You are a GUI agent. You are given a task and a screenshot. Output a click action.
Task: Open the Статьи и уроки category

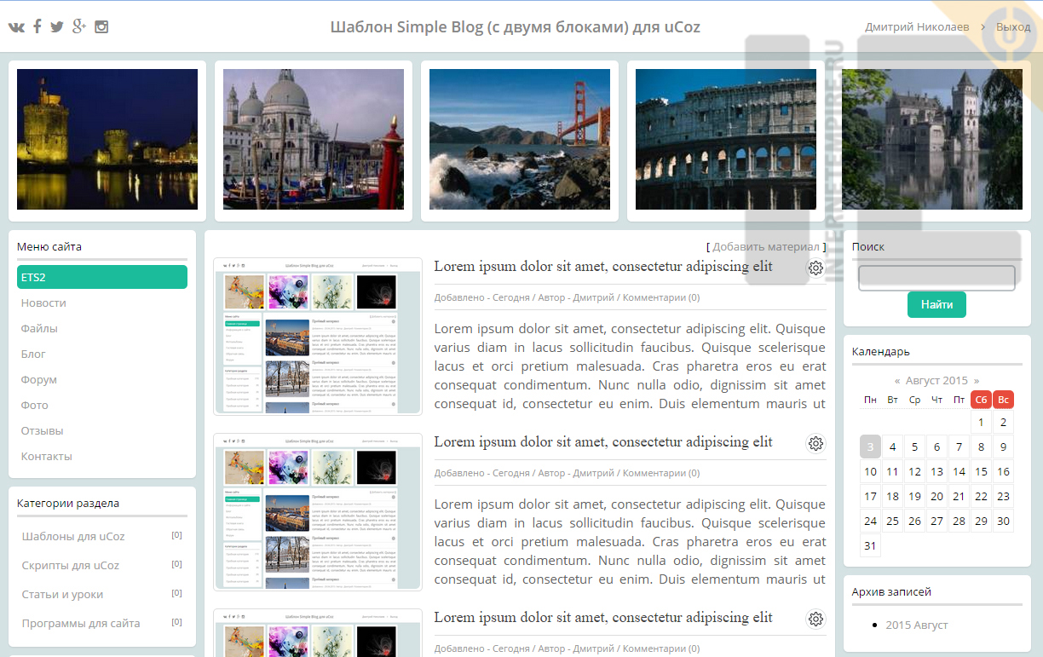point(62,594)
